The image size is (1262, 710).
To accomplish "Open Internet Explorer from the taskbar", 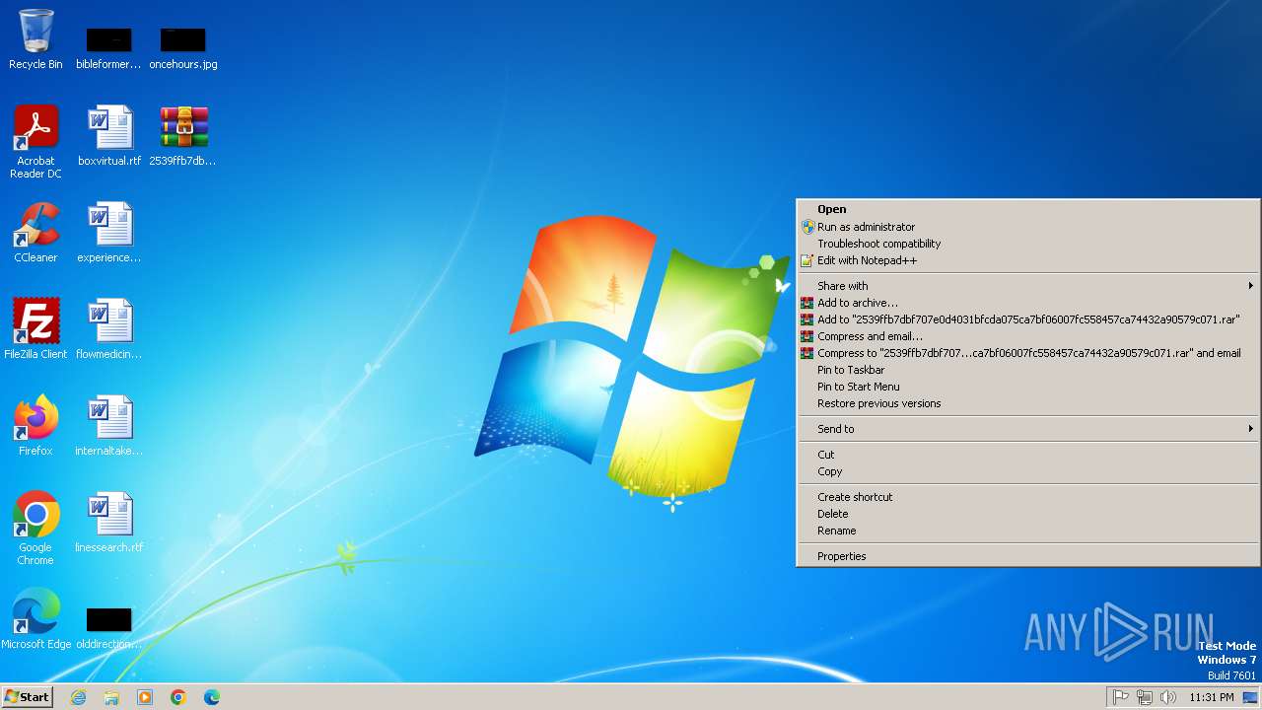I will 78,697.
